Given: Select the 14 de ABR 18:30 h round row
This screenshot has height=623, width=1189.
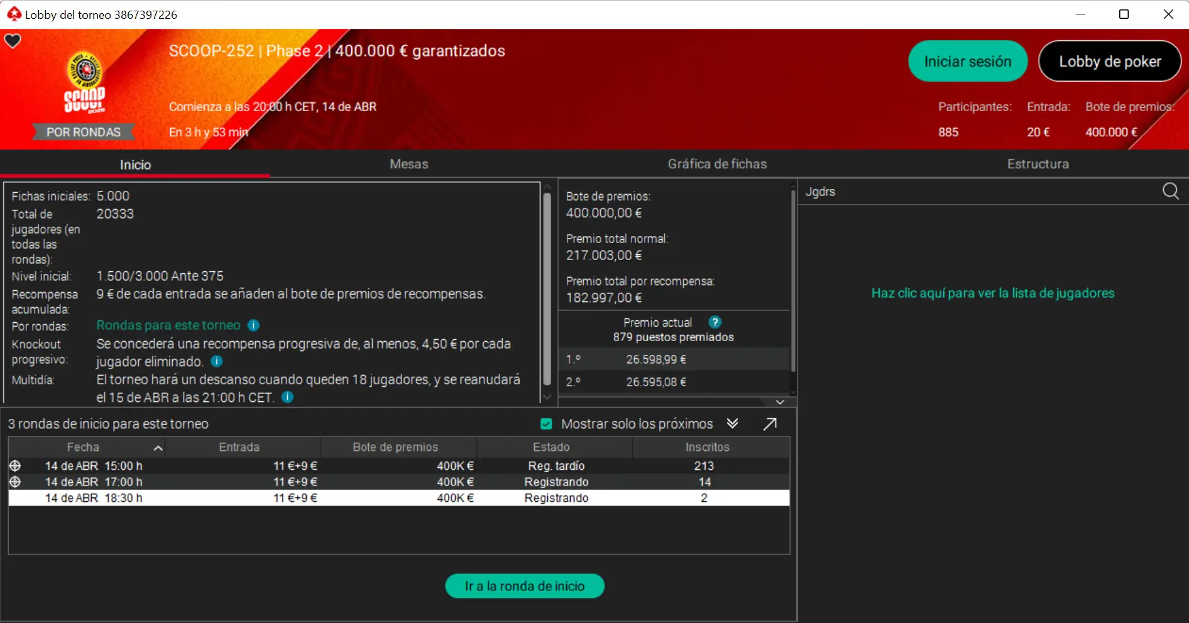Looking at the screenshot, I should tap(399, 498).
